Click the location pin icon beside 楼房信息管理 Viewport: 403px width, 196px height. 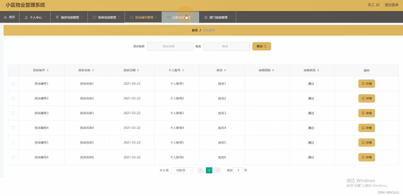click(57, 17)
